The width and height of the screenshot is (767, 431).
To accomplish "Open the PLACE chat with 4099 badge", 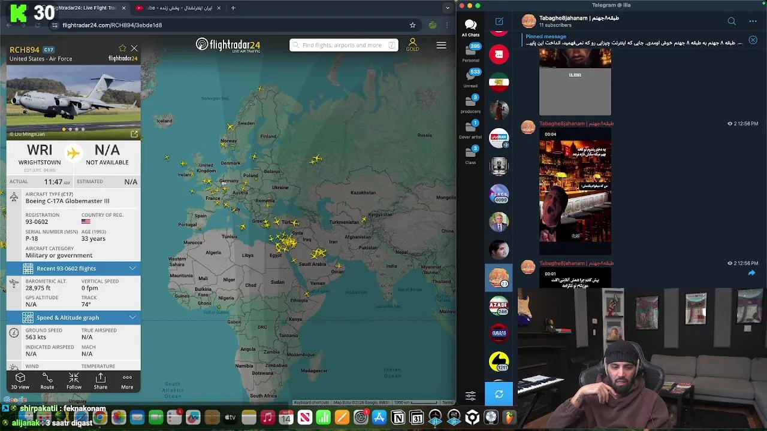I will [x=499, y=194].
